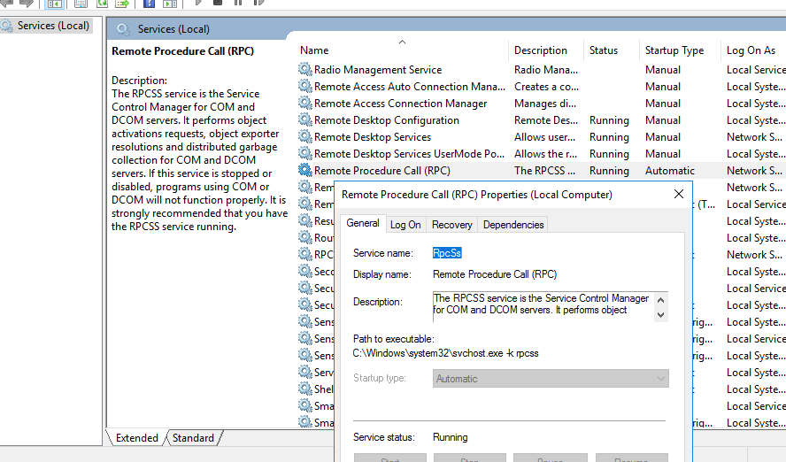Click the Radio Management Service gear icon
786x462 pixels.
coord(305,70)
